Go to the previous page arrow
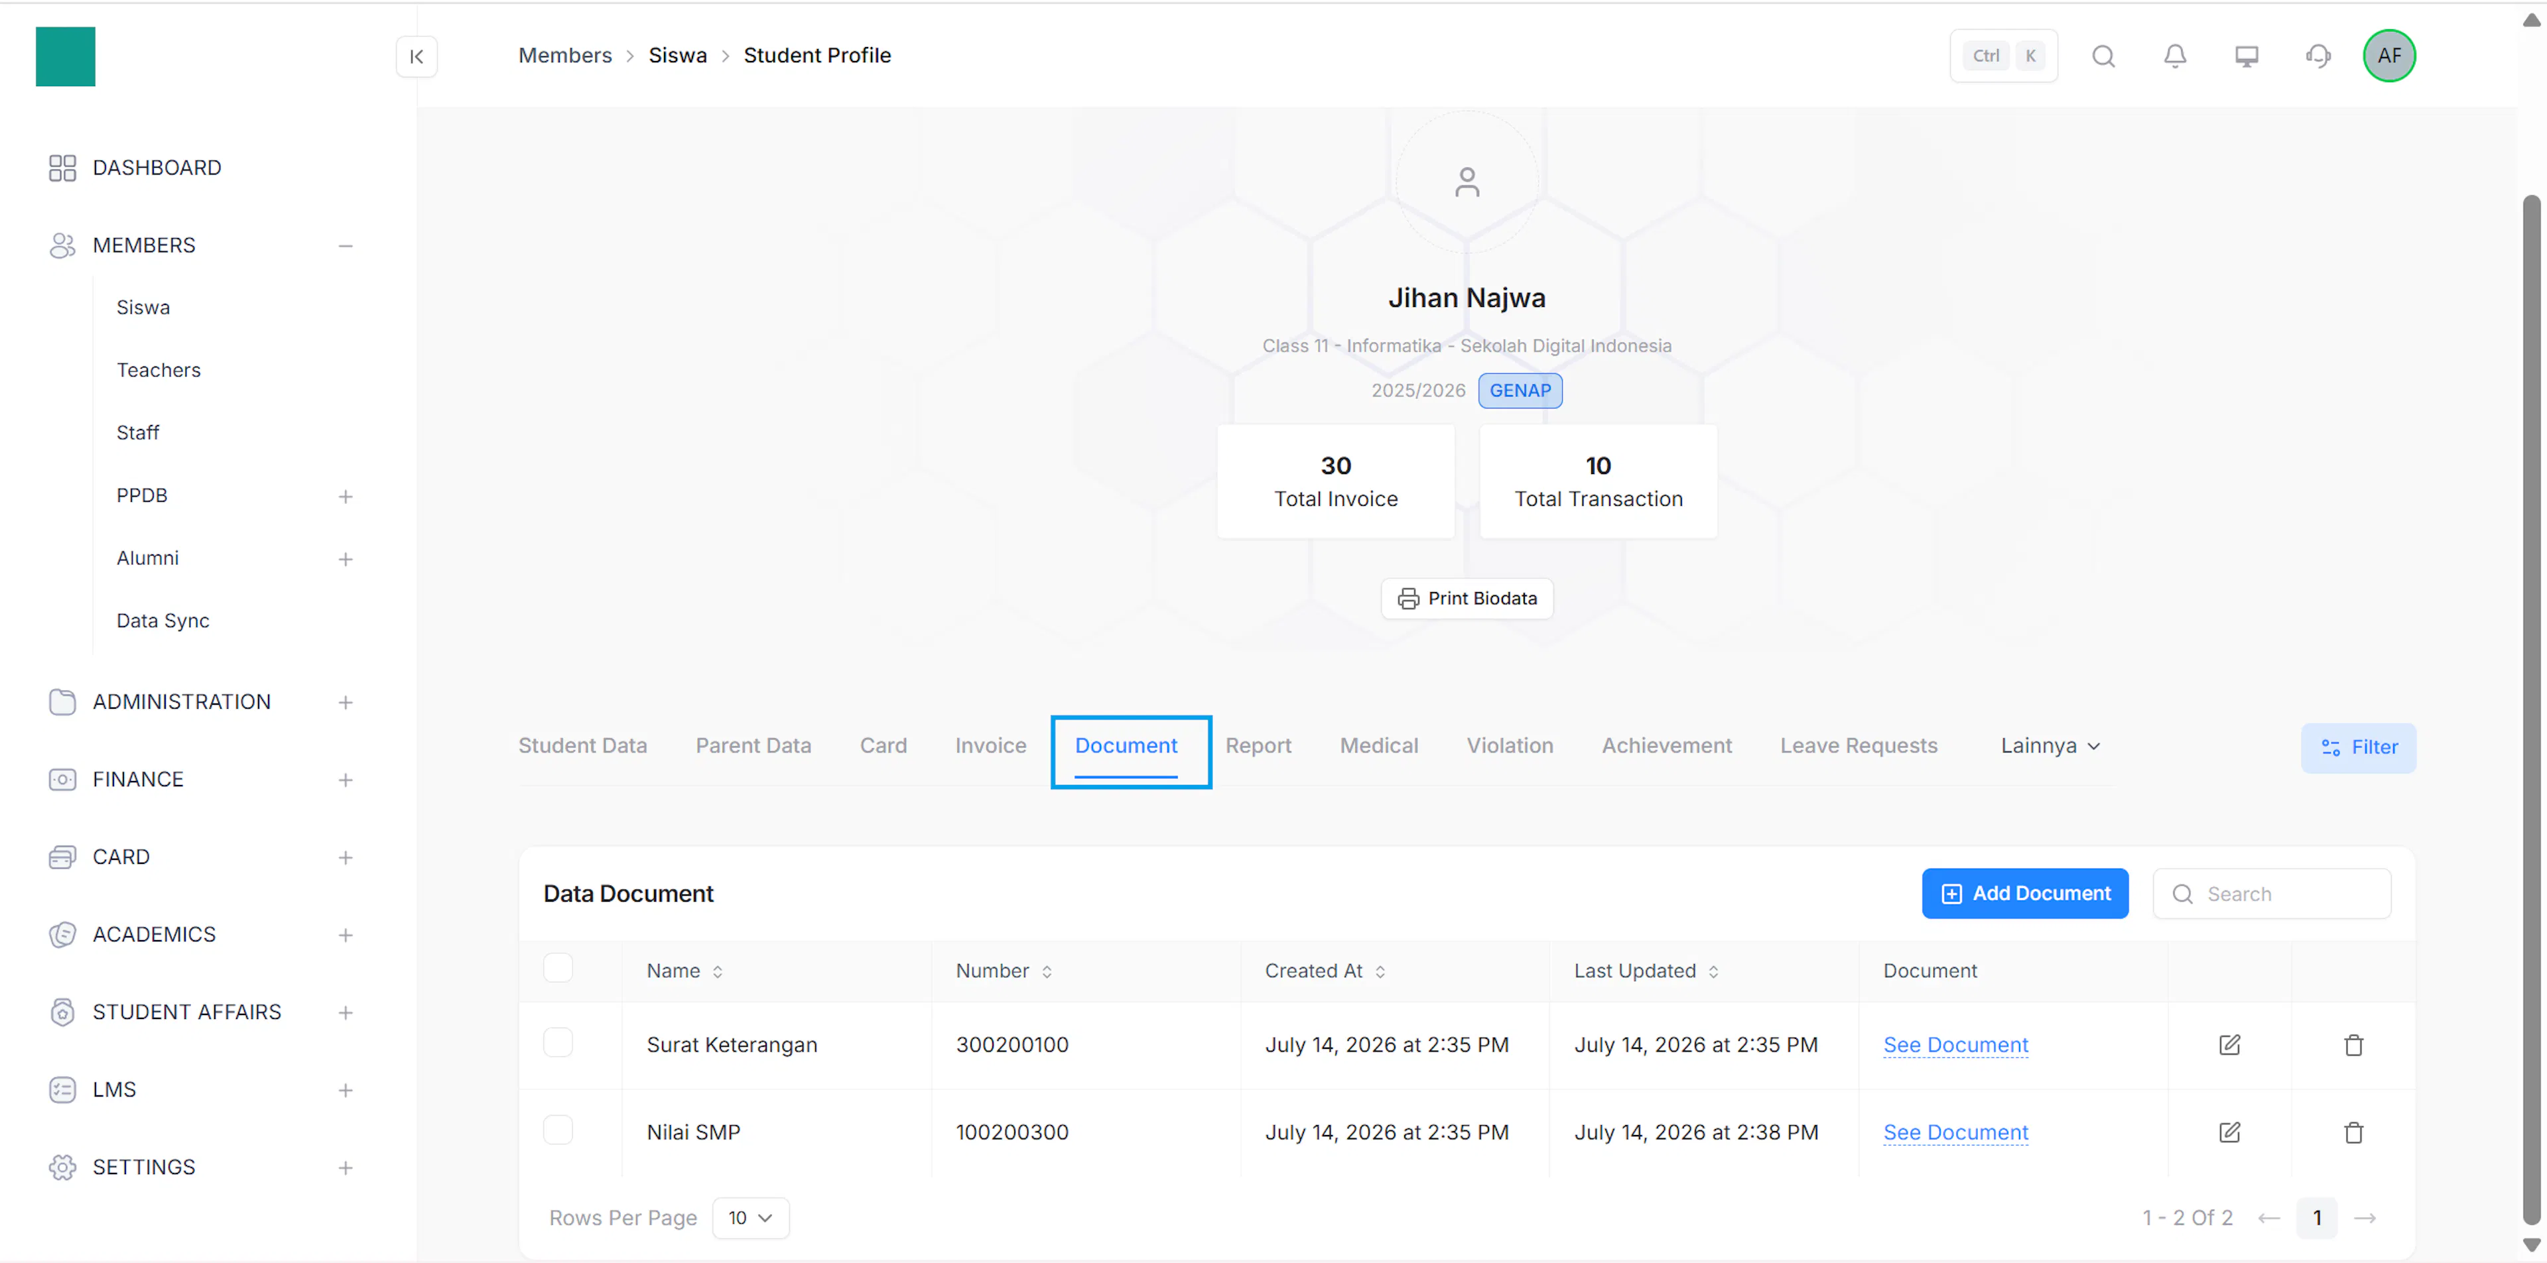Image resolution: width=2547 pixels, height=1263 pixels. tap(2268, 1217)
